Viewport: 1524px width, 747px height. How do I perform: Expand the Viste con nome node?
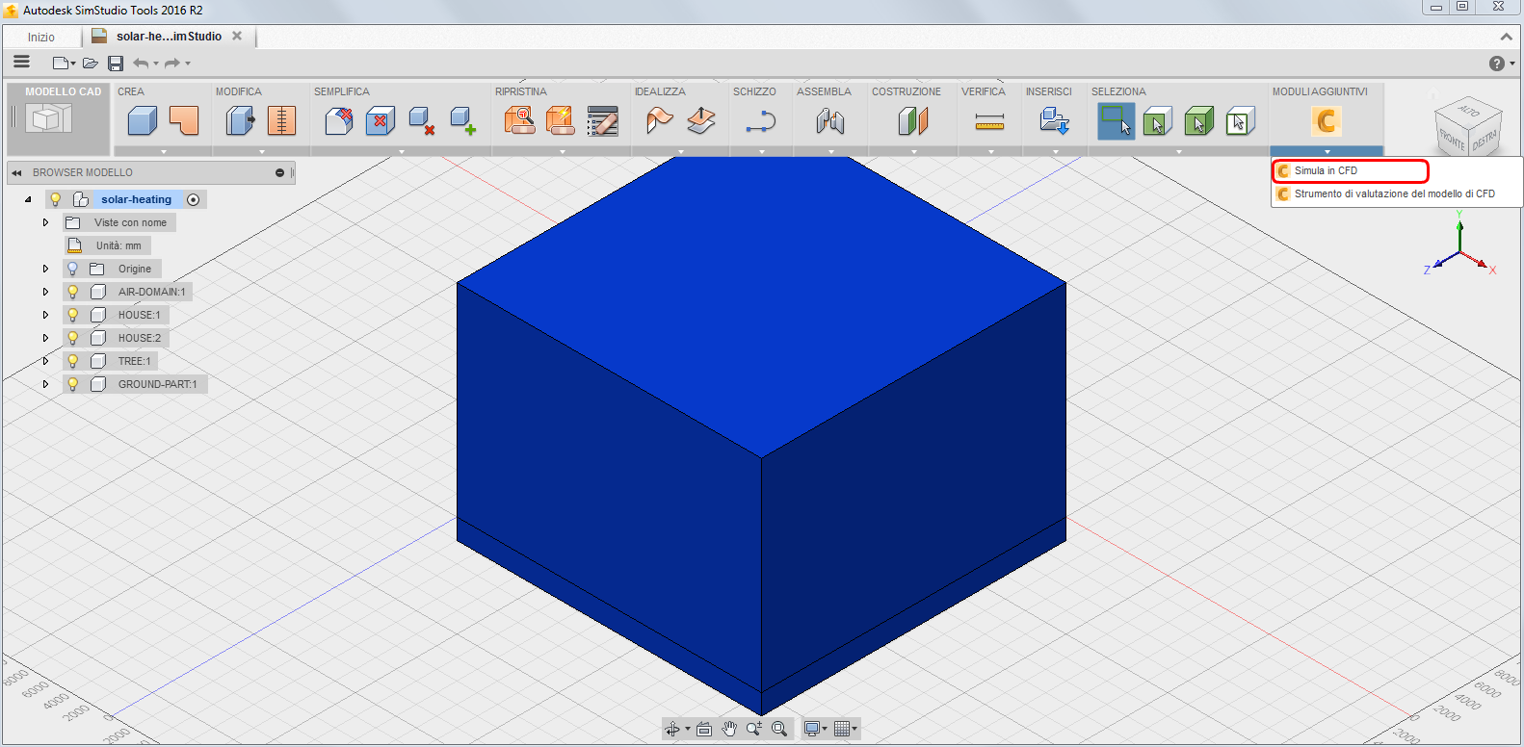[x=45, y=222]
